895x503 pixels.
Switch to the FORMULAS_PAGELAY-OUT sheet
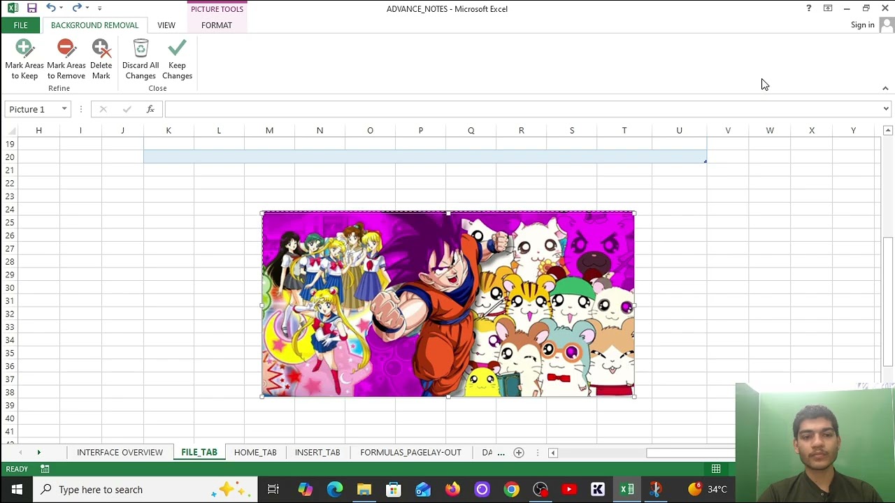click(x=410, y=452)
